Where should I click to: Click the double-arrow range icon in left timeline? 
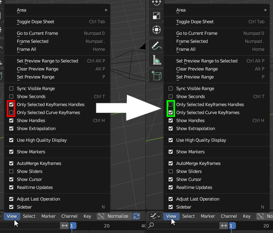[65, 225]
